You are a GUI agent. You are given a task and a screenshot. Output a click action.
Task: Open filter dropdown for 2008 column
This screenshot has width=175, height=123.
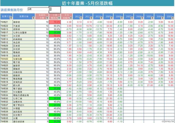click(122, 18)
